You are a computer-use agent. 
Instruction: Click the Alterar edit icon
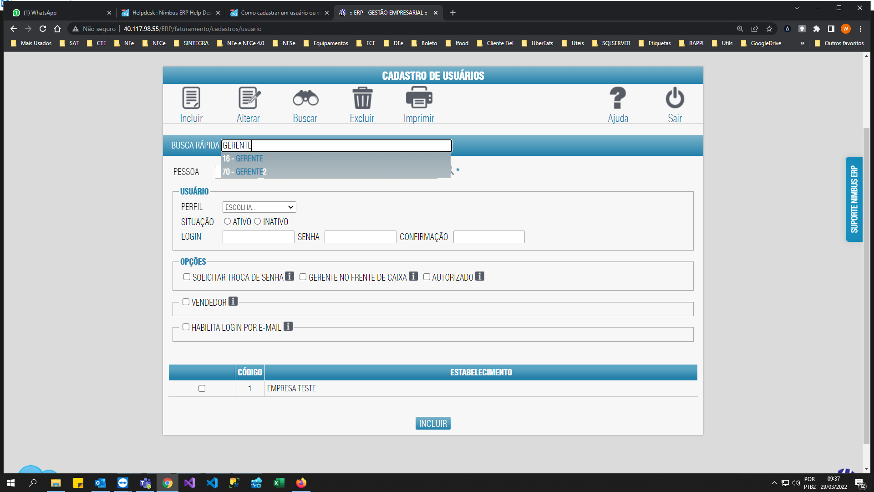click(x=249, y=98)
